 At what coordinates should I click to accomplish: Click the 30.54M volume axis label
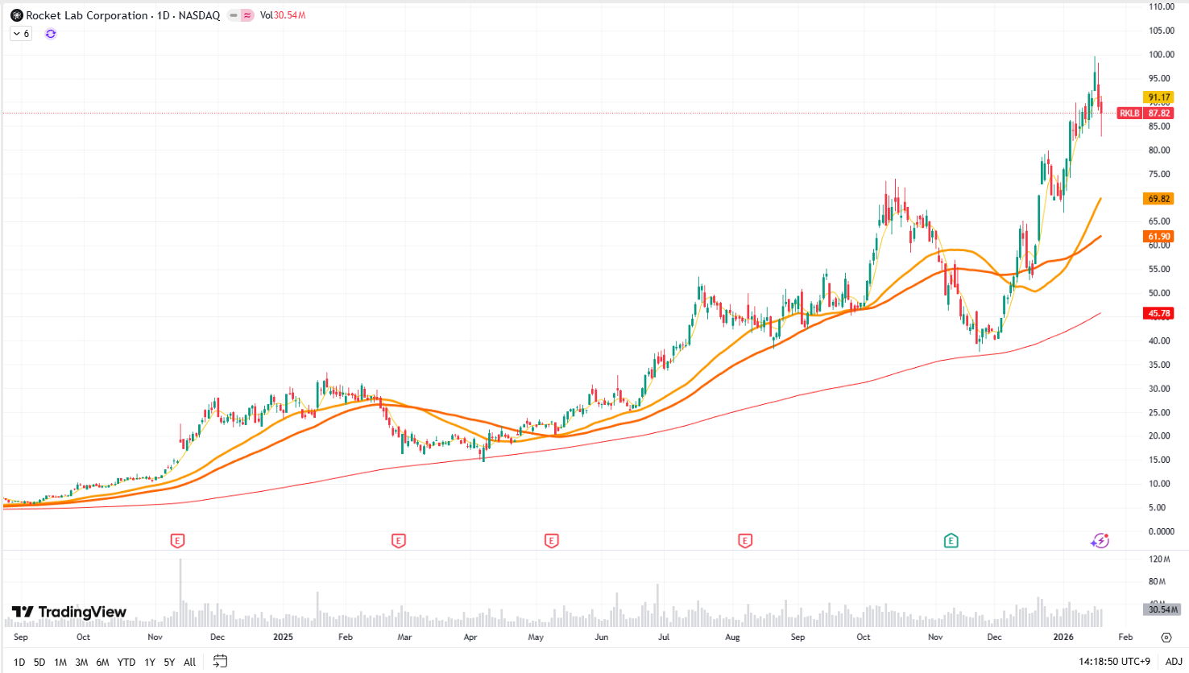(1162, 609)
